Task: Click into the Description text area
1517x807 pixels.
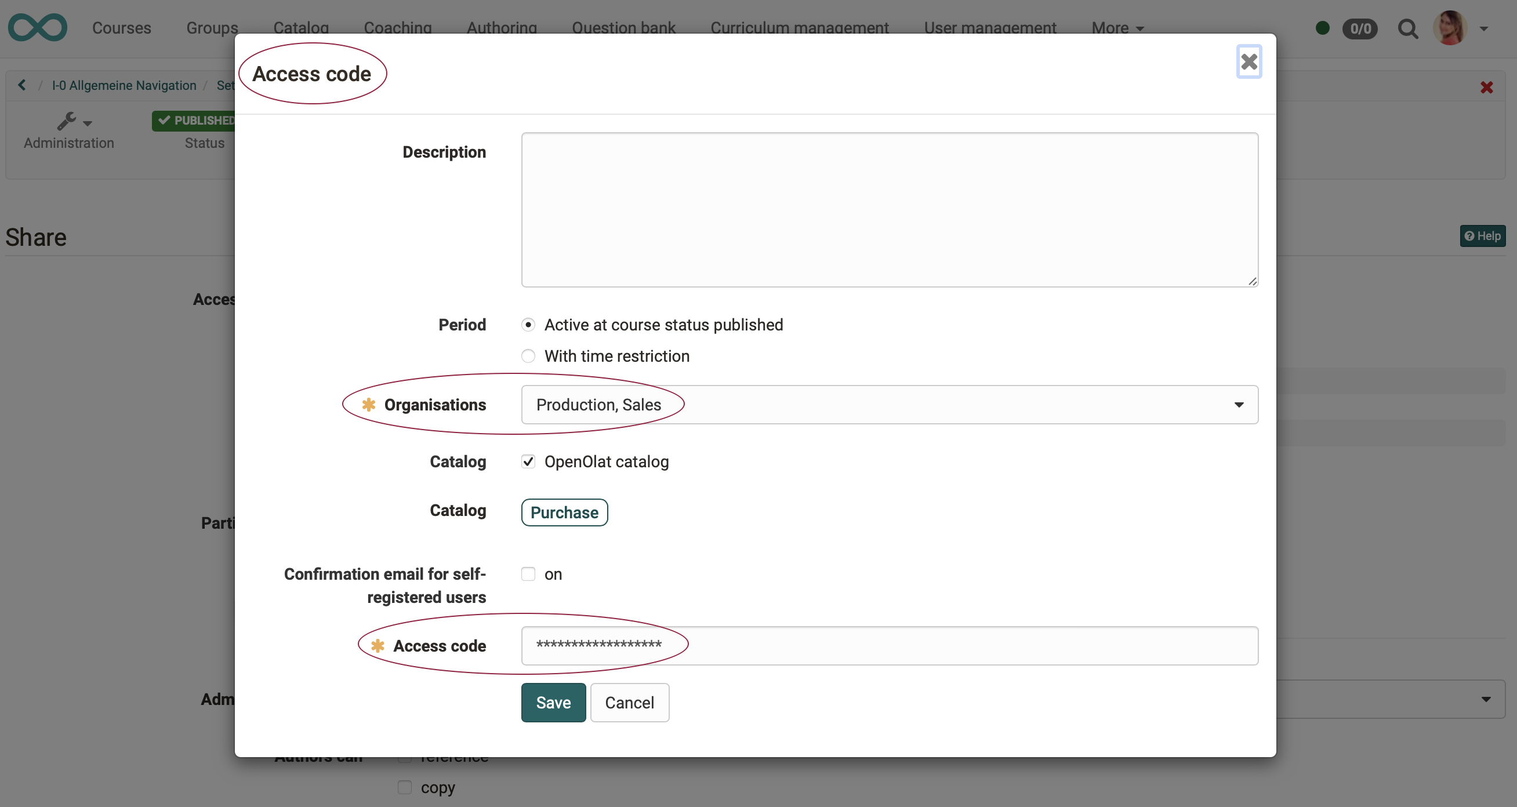Action: point(889,209)
